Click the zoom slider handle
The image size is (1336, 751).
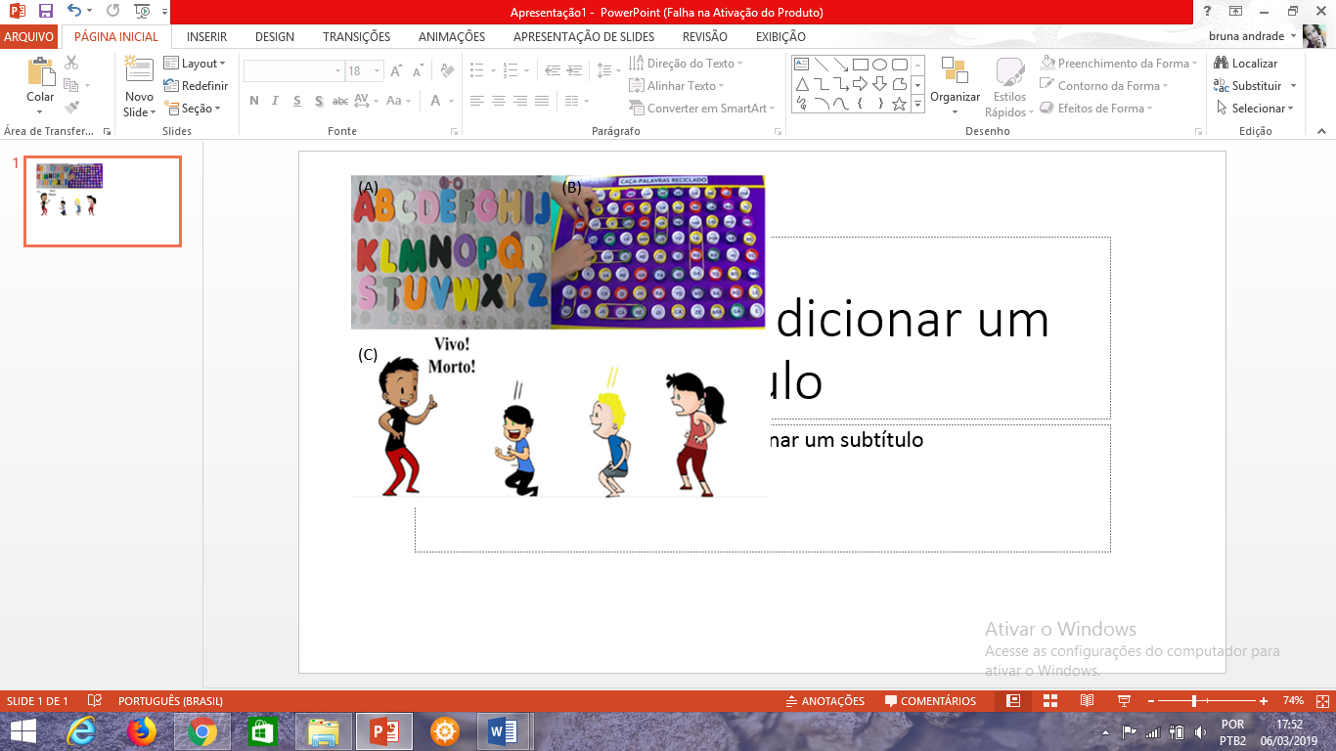click(1194, 701)
